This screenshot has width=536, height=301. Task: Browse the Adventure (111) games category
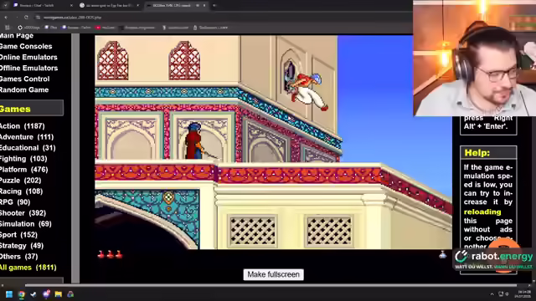coord(27,137)
